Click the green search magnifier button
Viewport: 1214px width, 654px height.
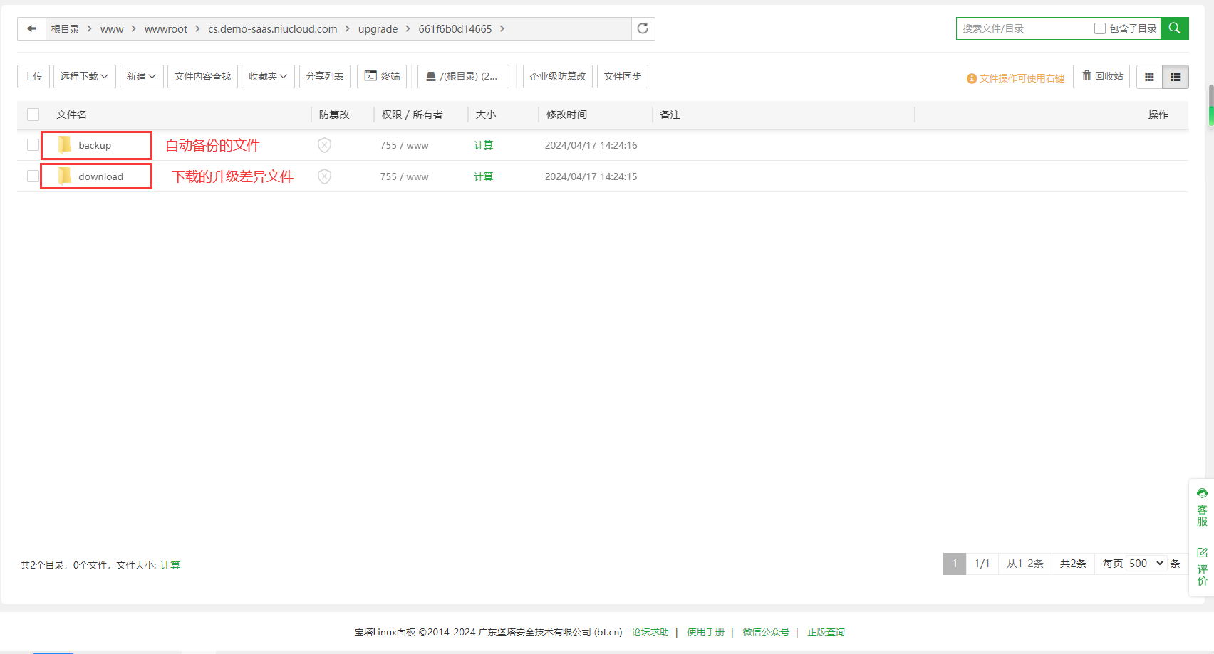pyautogui.click(x=1174, y=28)
